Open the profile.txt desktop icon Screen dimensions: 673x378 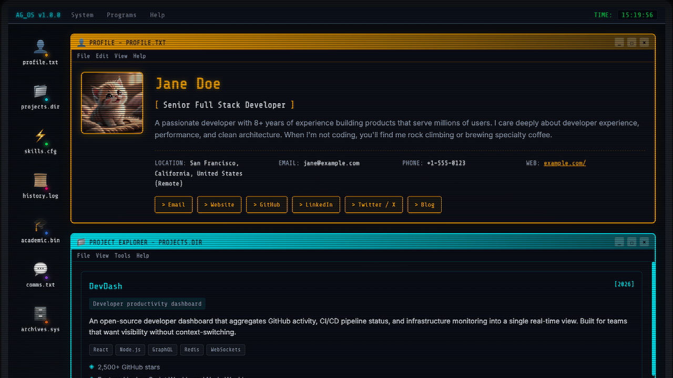click(40, 52)
